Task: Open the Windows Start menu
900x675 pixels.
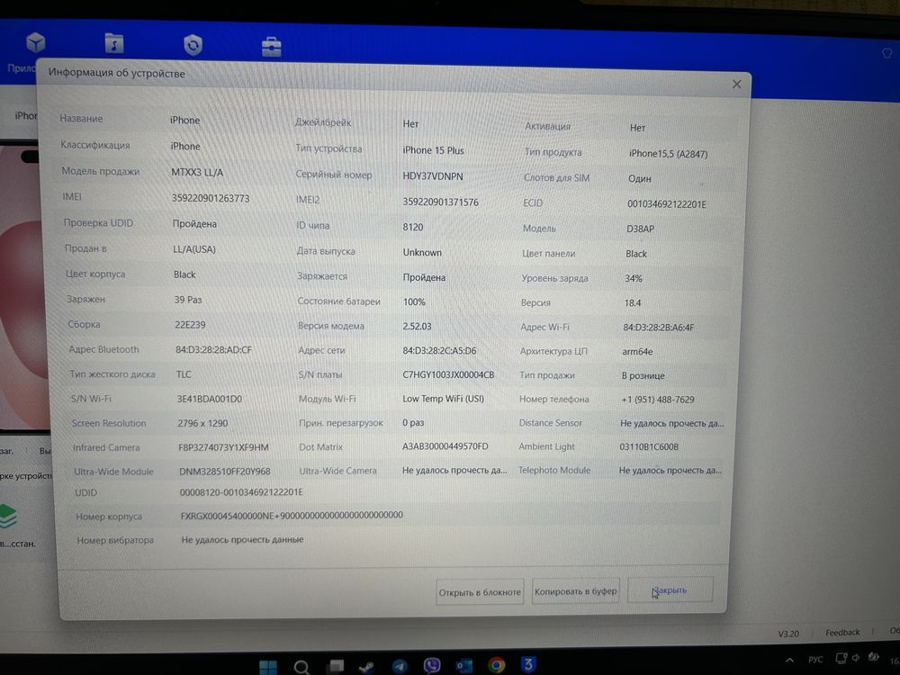Action: pos(268,666)
